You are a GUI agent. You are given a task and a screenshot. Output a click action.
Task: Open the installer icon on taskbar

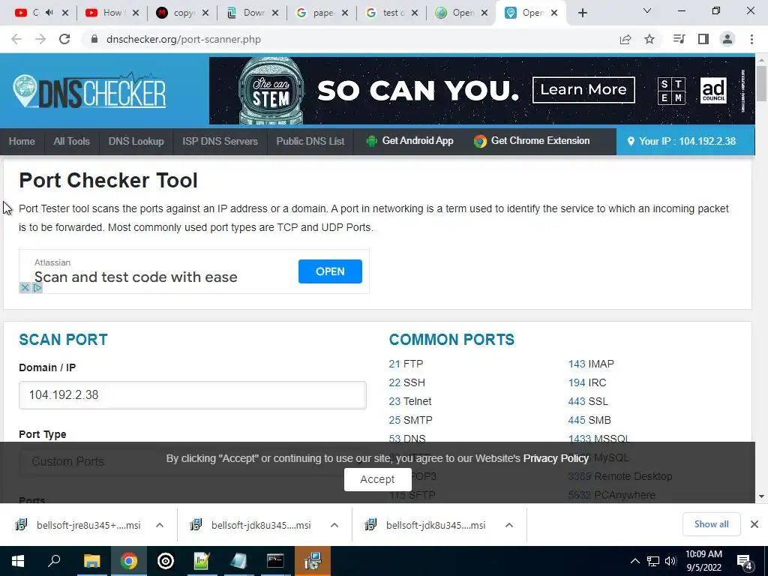point(313,561)
